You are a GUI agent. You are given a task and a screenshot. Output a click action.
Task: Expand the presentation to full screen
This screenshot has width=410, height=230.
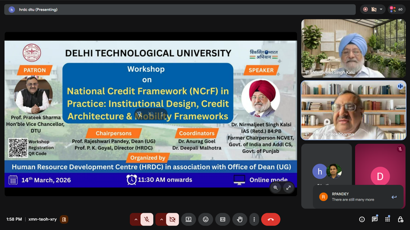(x=288, y=188)
